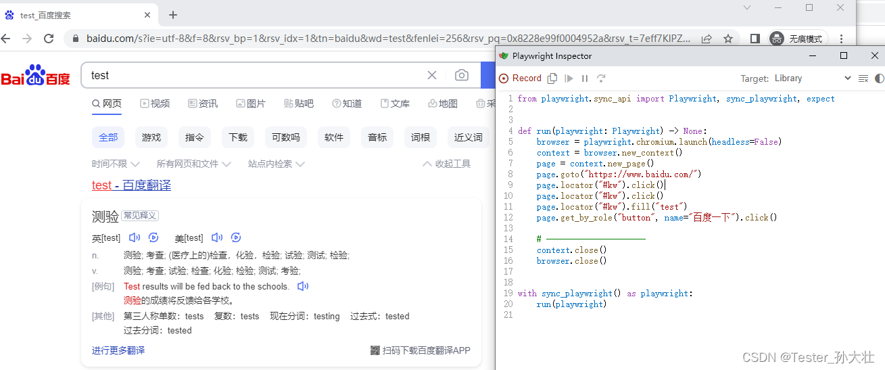
Task: Select the 指令 filter chip
Action: (195, 137)
